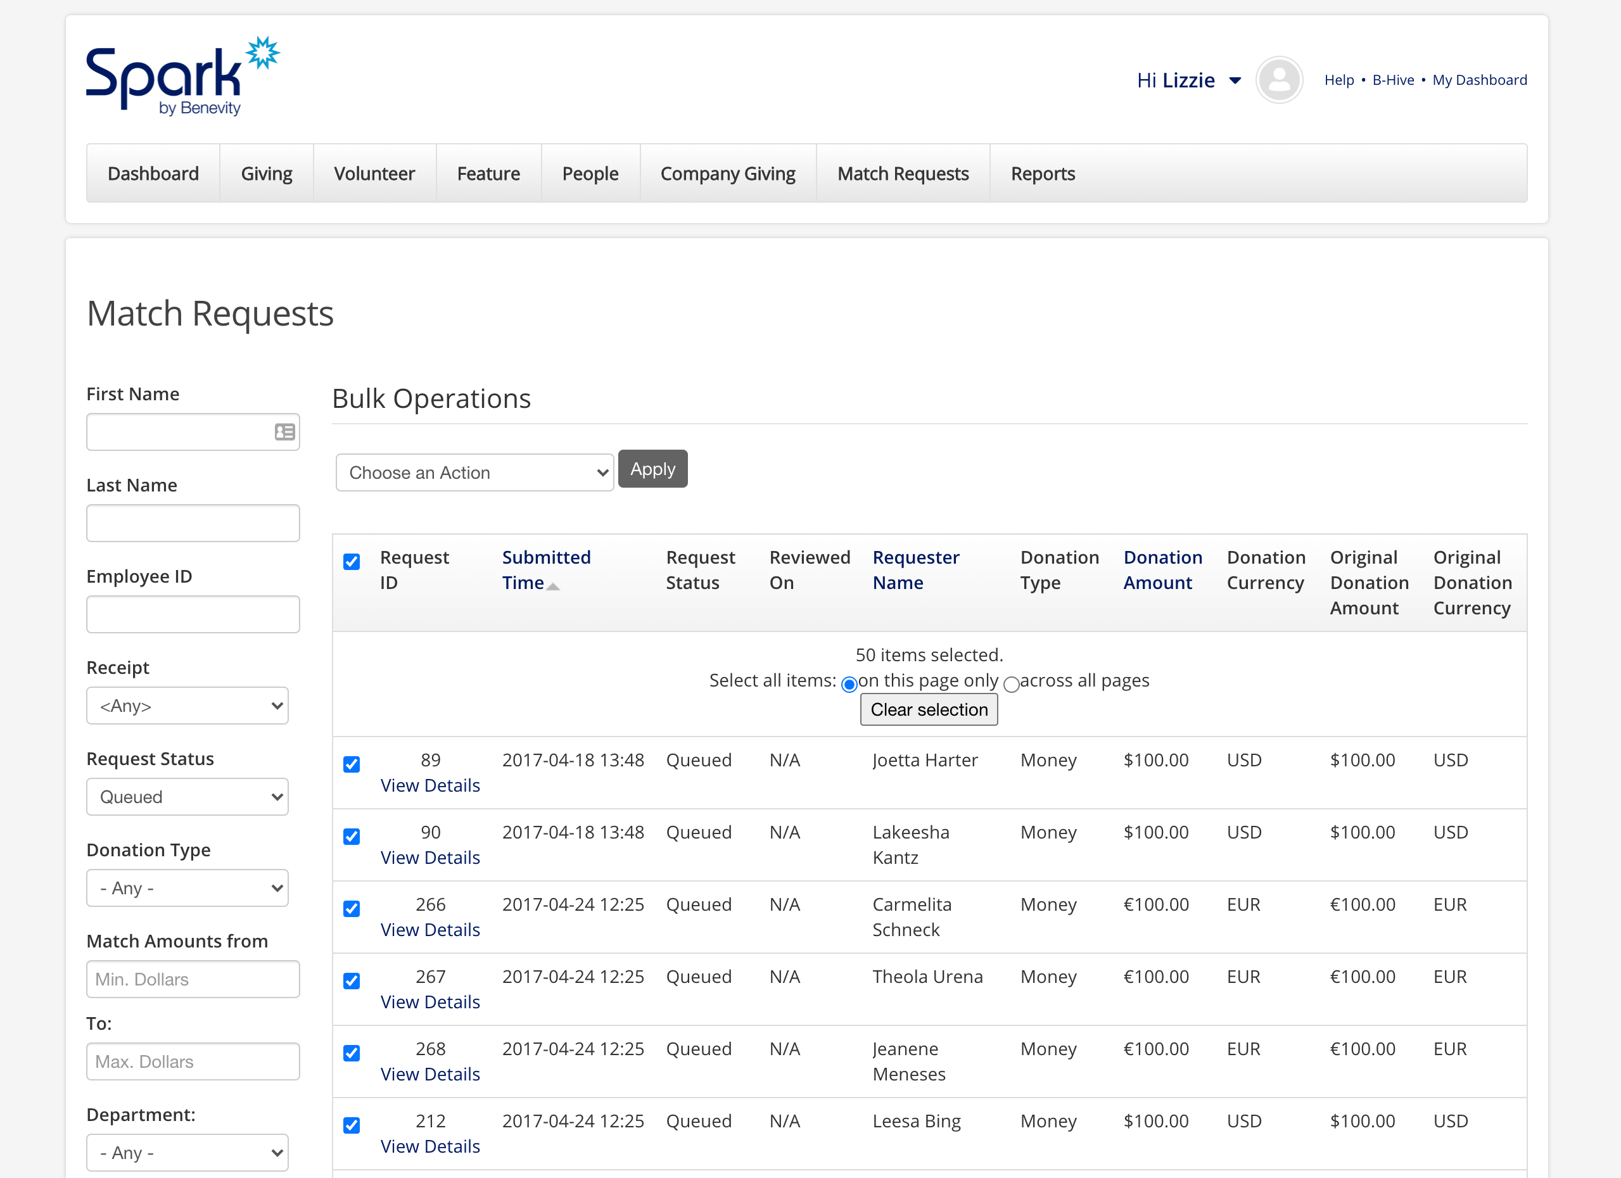Open the B-Hive link
Image resolution: width=1621 pixels, height=1178 pixels.
click(x=1393, y=80)
